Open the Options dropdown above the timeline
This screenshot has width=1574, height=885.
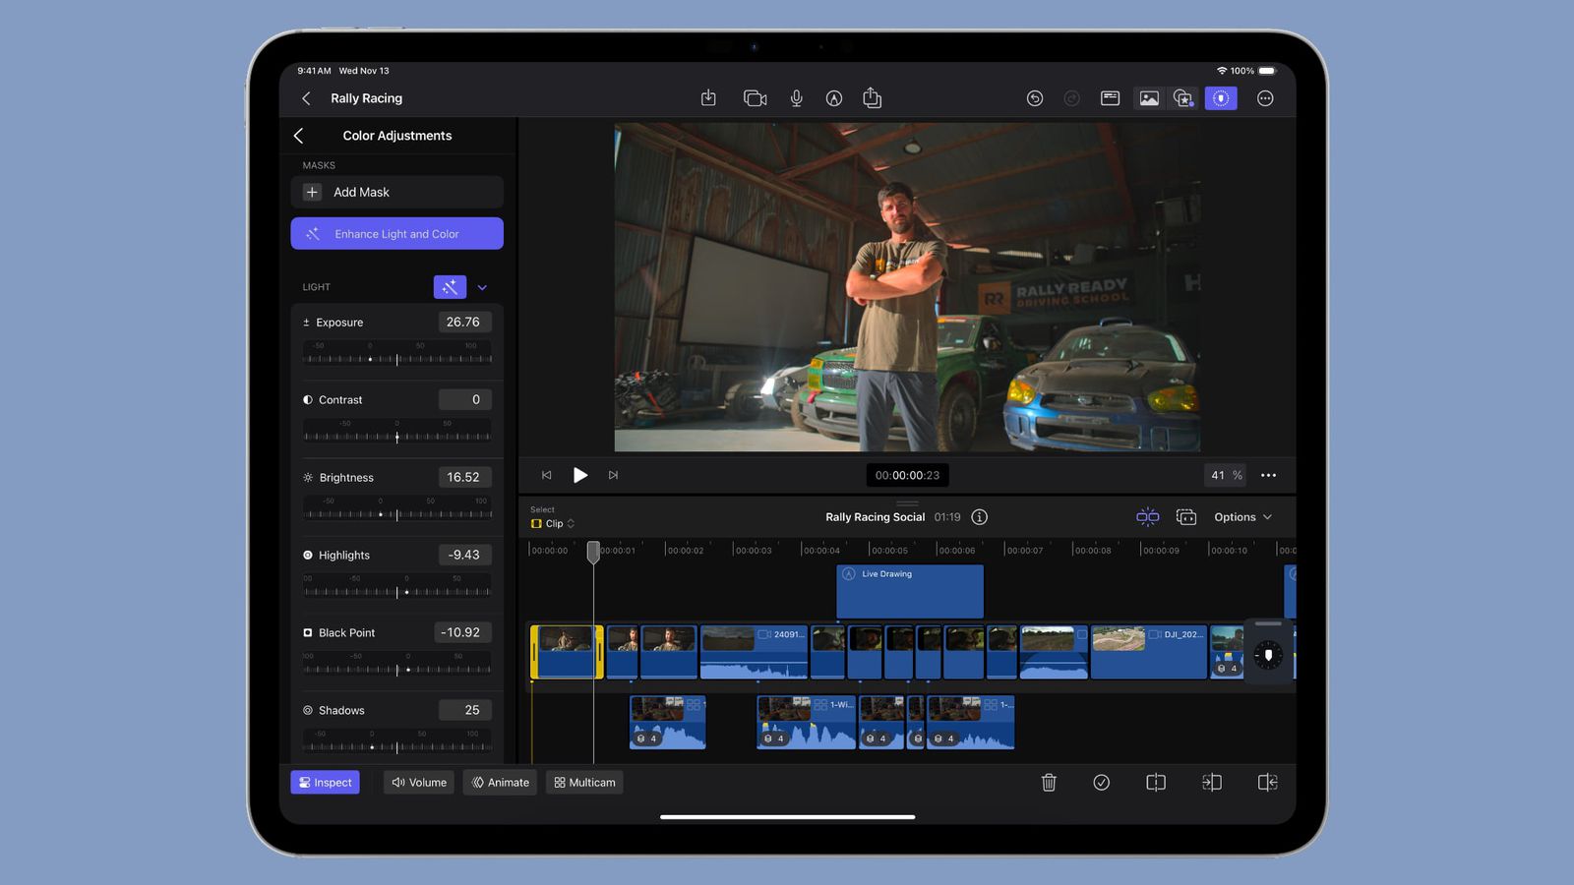(1241, 516)
